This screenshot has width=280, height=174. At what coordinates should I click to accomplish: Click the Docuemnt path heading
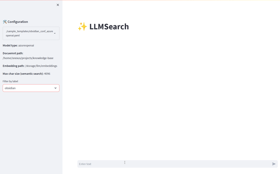13,53
